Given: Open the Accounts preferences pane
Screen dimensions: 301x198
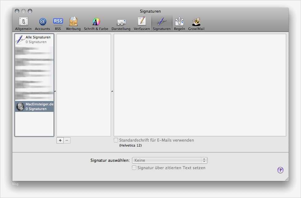Looking at the screenshot, I should coord(42,24).
